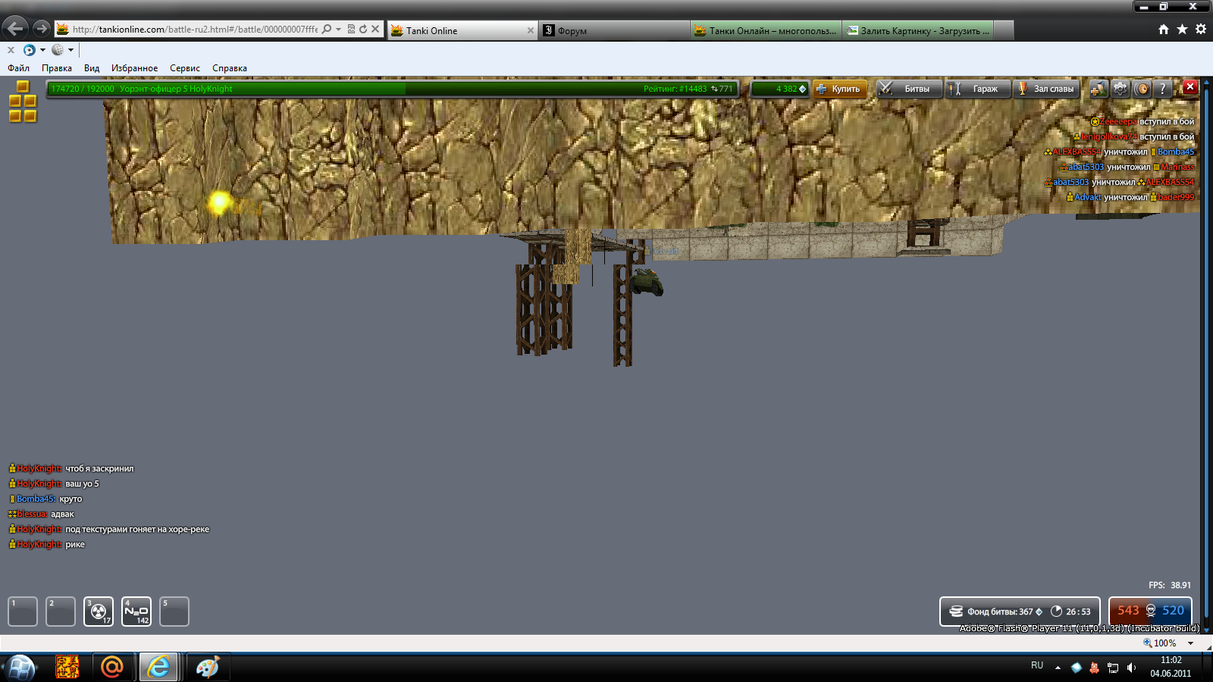1213x682 pixels.
Task: Click the search magnifier in address bar
Action: [x=327, y=29]
